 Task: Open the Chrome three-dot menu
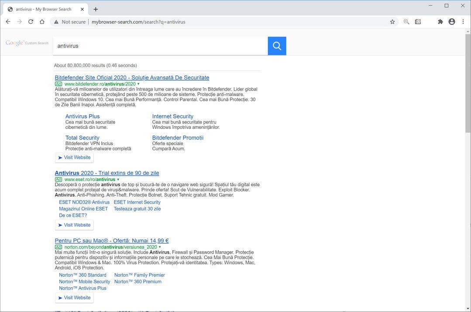[463, 22]
